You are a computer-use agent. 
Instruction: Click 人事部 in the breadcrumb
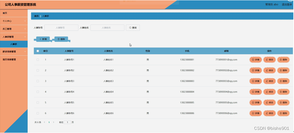[46, 16]
